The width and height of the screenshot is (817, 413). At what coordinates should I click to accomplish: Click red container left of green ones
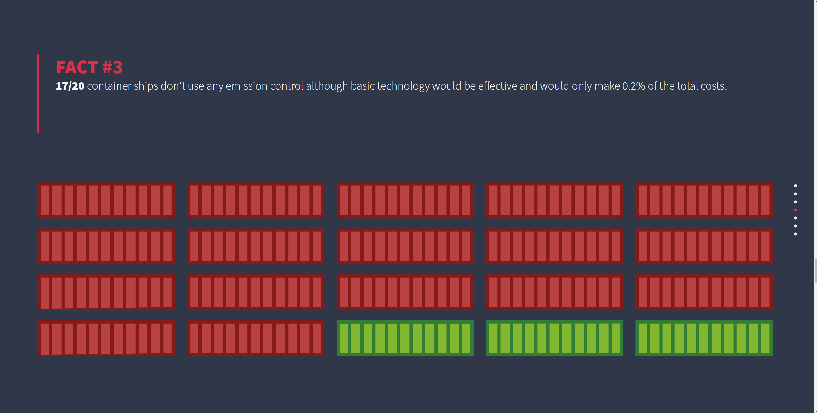pos(256,338)
